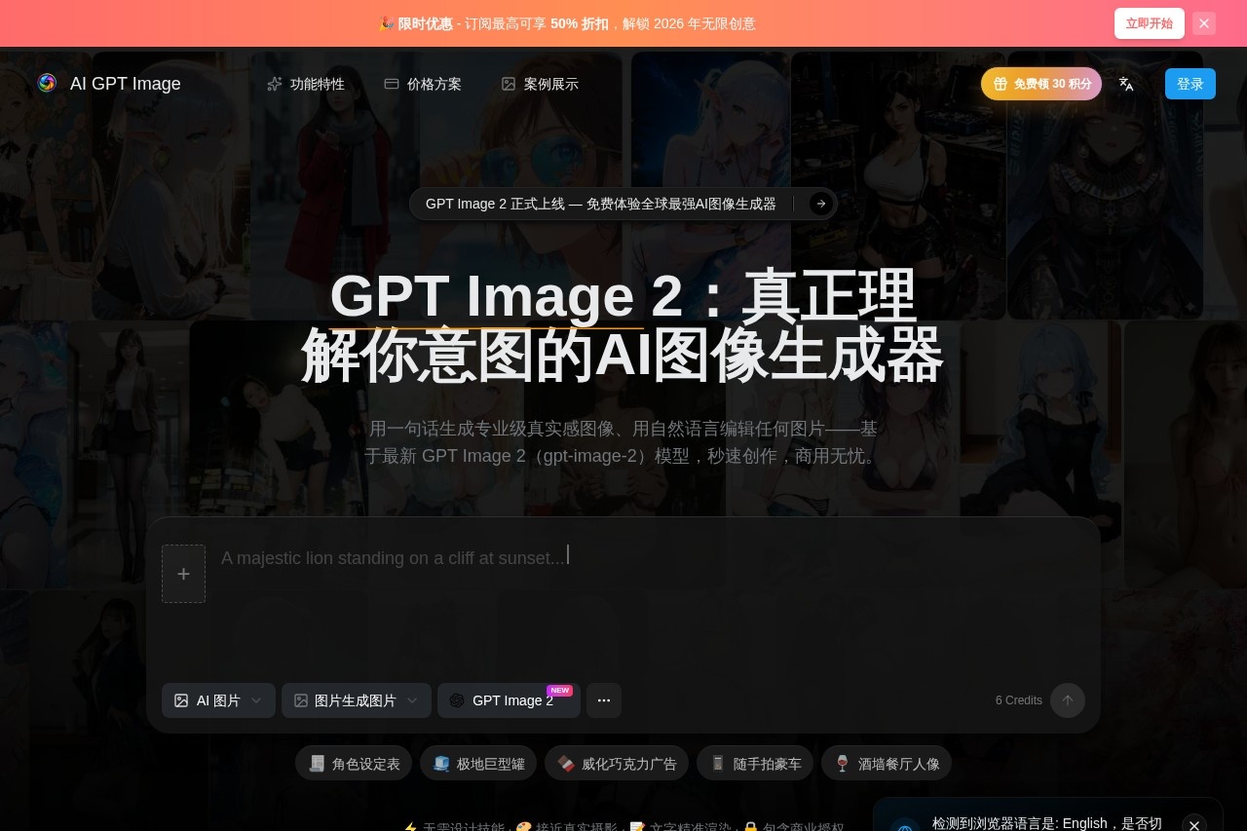Open the 价格方案 menu item
Screen dimensions: 1247x831
pos(423,84)
